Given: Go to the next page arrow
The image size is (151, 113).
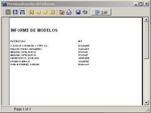Looking at the screenshot, I should click(x=45, y=12).
